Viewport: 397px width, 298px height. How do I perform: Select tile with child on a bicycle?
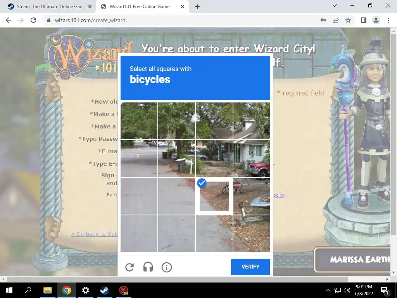pyautogui.click(x=252, y=196)
